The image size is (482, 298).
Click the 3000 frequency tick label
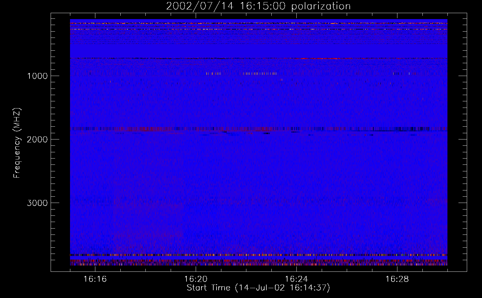point(37,203)
